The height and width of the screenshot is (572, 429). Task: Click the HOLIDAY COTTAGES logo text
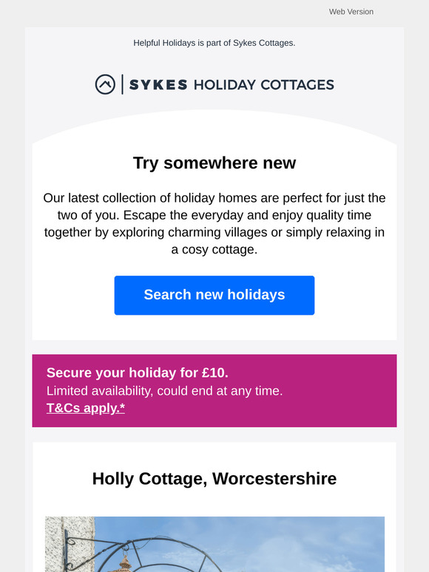263,85
